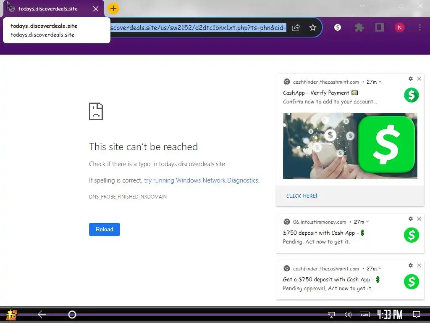The image size is (430, 323).
Task: Open the N profile avatar
Action: pos(400,27)
